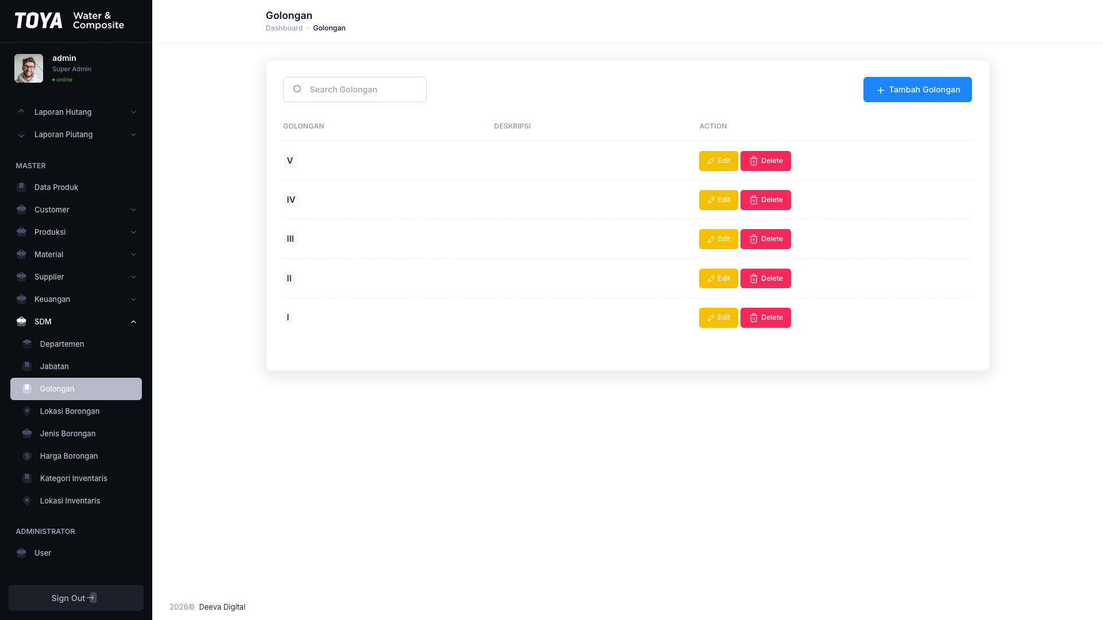
Task: Click the pencil icon in row V
Action: 711,161
